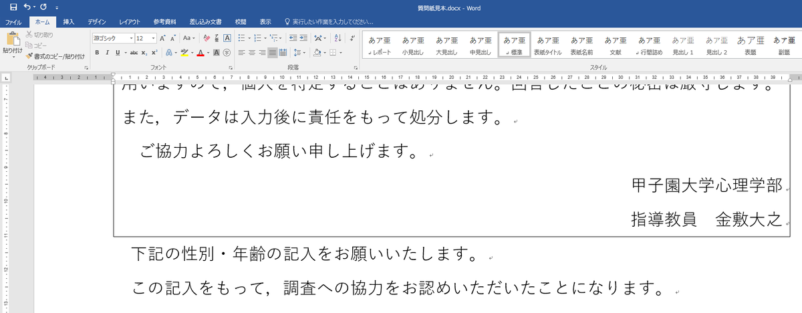Place cursor in 甲子園大学心理学部 text line
Image resolution: width=802 pixels, height=313 pixels.
706,185
